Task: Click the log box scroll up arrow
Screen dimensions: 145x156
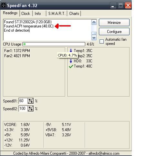Action: tap(94, 22)
